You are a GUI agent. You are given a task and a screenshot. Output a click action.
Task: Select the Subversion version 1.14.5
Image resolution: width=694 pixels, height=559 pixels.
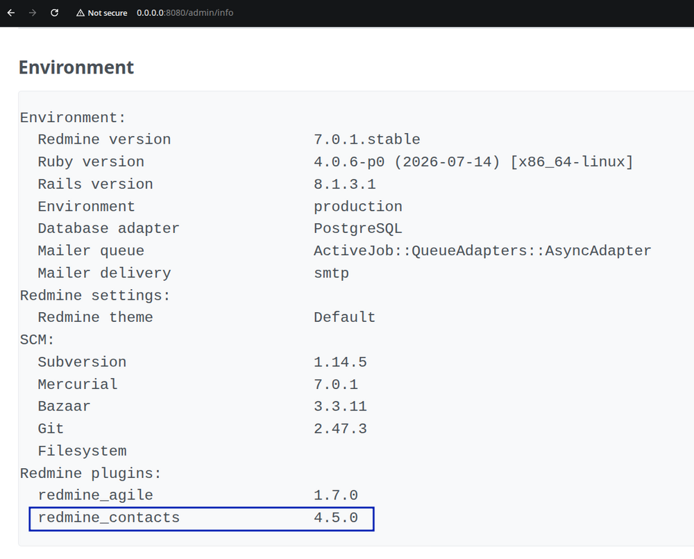pyautogui.click(x=340, y=362)
